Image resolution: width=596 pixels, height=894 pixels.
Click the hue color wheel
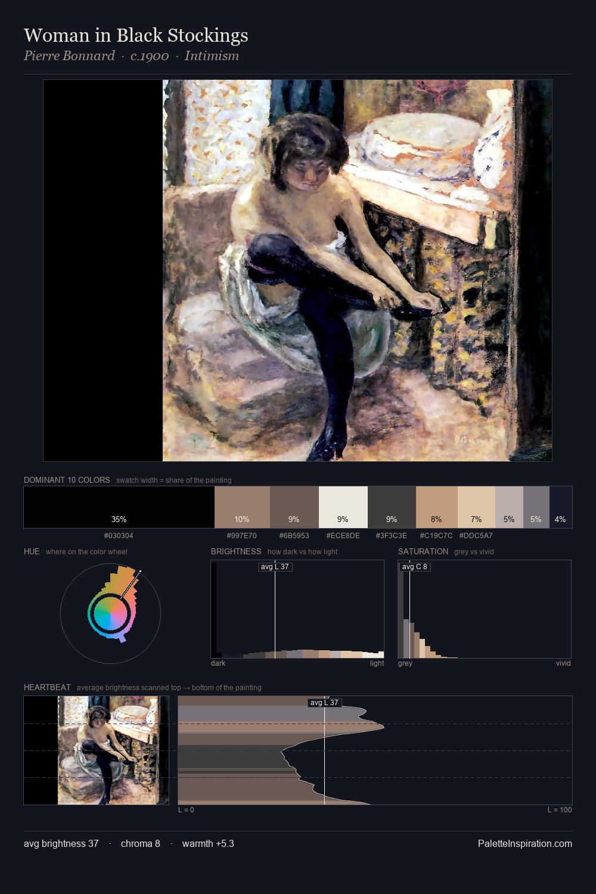point(110,613)
